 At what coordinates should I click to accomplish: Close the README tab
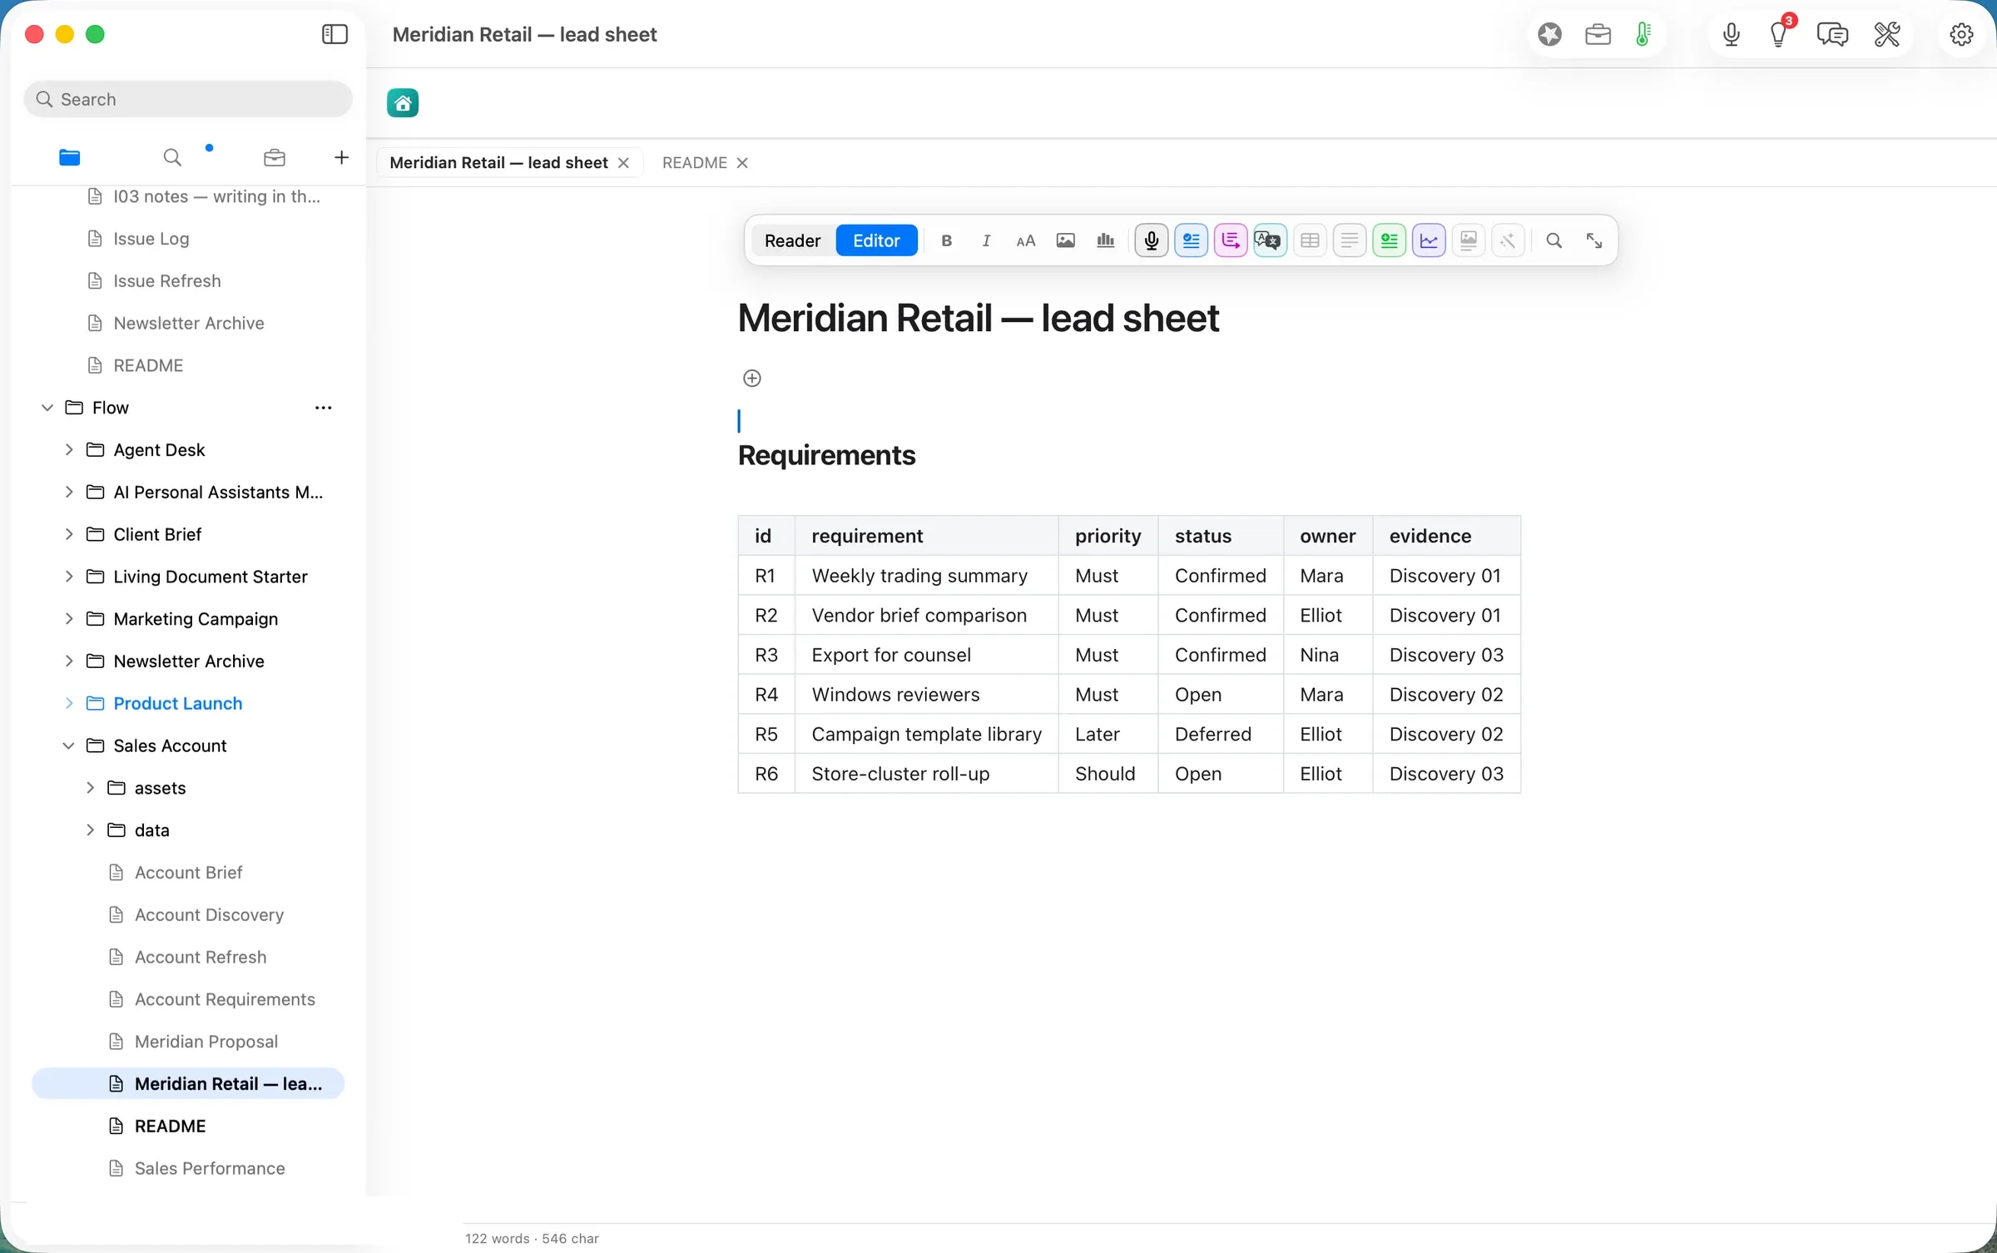pyautogui.click(x=742, y=162)
